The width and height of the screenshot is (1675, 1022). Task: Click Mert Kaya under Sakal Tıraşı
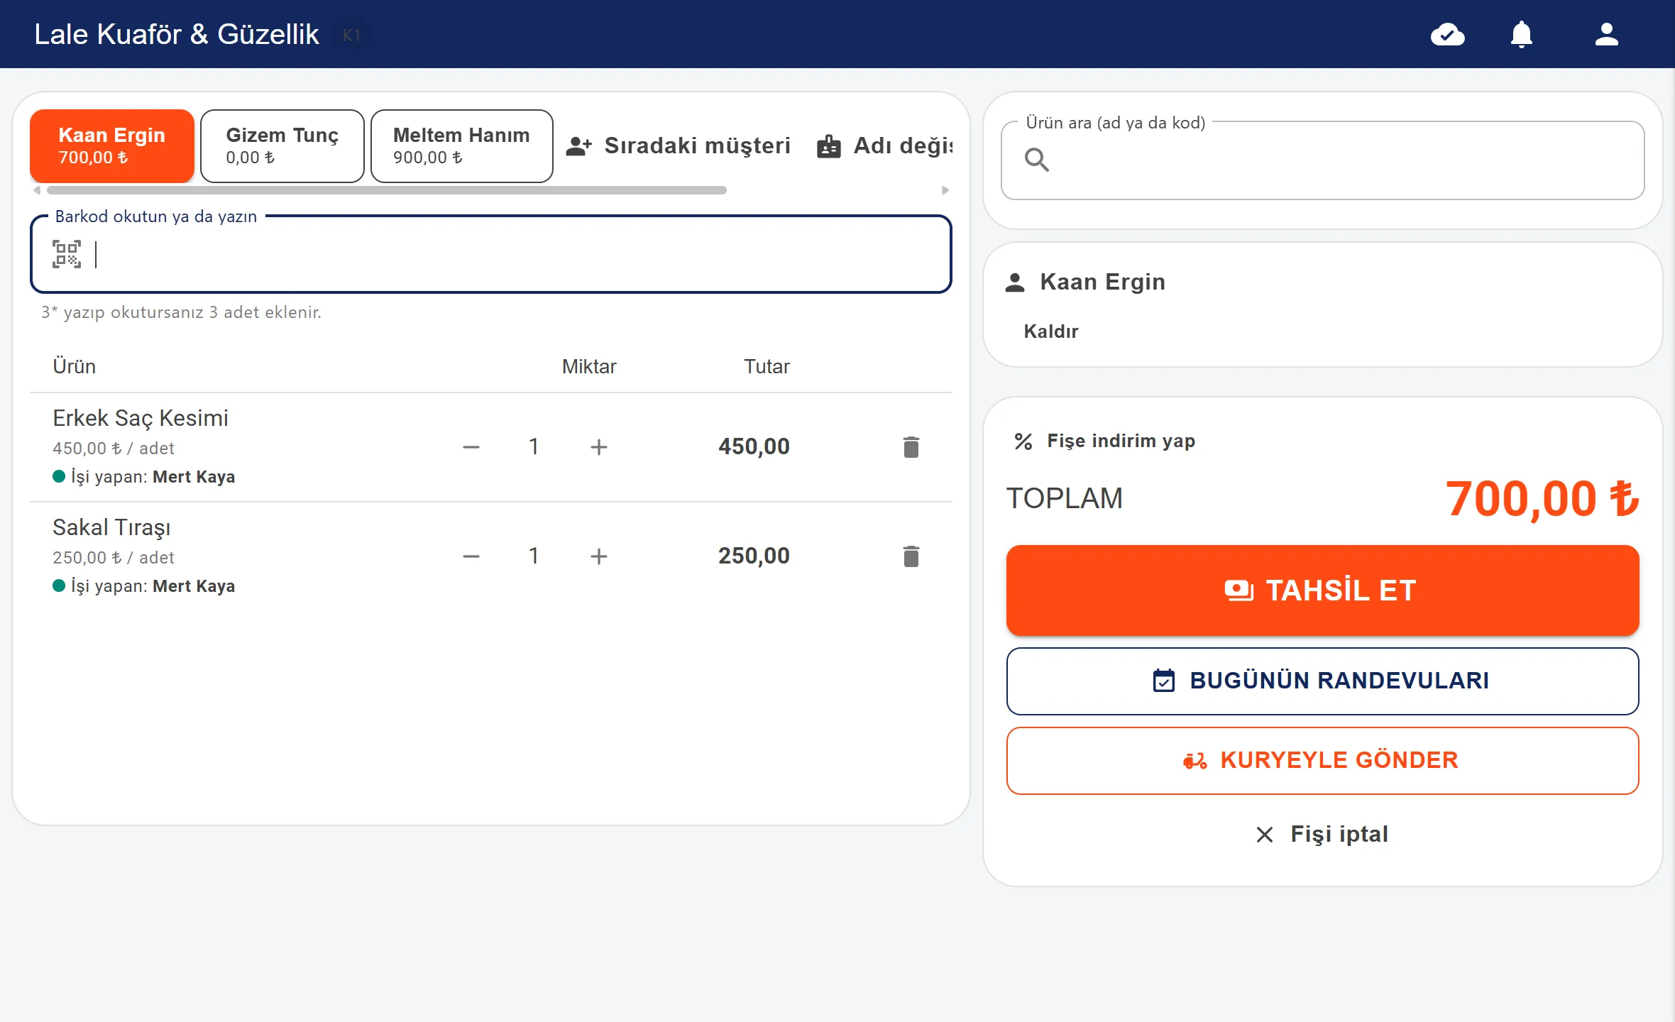point(194,586)
